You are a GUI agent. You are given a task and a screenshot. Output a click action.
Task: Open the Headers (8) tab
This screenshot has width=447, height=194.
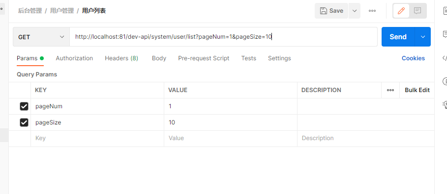[121, 58]
